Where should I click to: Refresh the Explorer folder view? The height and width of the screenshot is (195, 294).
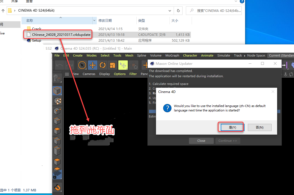click(x=178, y=11)
